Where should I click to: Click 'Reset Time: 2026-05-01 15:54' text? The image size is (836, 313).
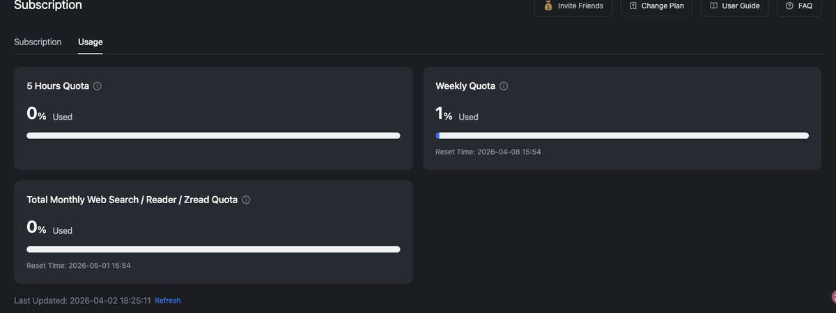tap(79, 266)
